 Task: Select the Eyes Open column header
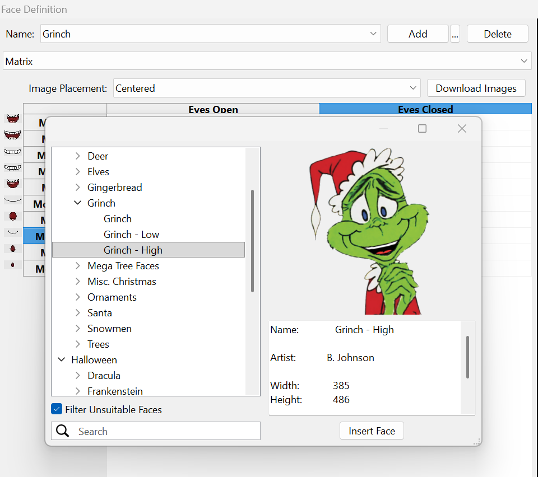213,109
